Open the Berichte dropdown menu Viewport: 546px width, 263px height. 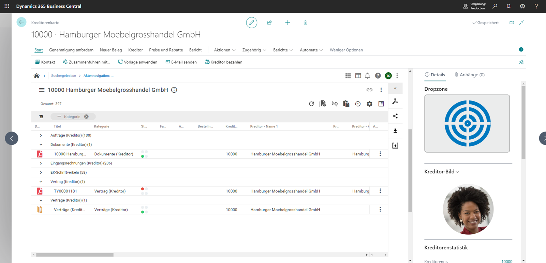coord(283,50)
